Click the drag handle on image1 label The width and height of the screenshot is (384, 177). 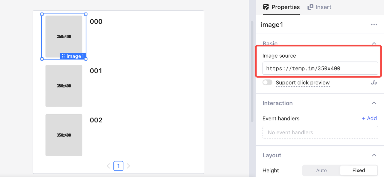coord(63,56)
